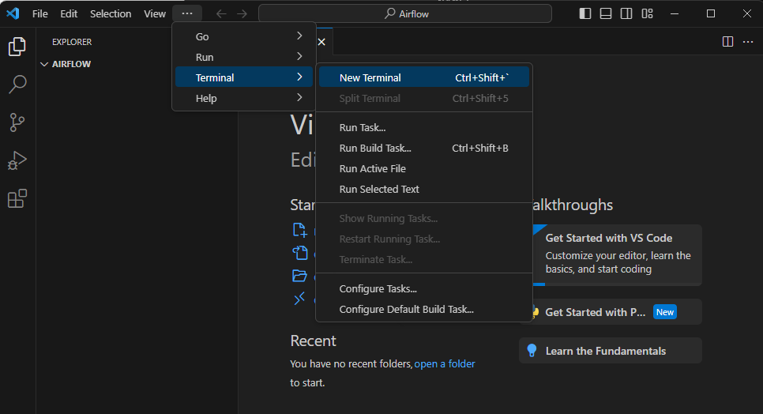The image size is (763, 414).
Task: Click the Airflow command center search box
Action: tap(405, 13)
